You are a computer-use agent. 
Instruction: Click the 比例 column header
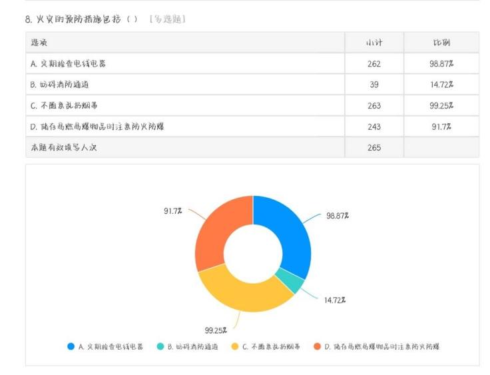click(x=441, y=43)
